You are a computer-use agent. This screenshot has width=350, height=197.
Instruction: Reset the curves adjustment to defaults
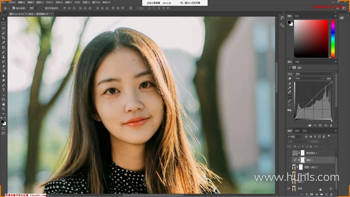pyautogui.click(x=320, y=125)
